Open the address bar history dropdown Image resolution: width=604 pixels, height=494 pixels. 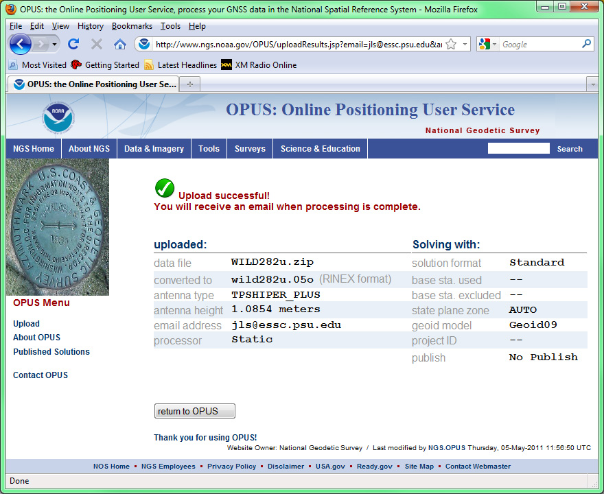pos(465,45)
